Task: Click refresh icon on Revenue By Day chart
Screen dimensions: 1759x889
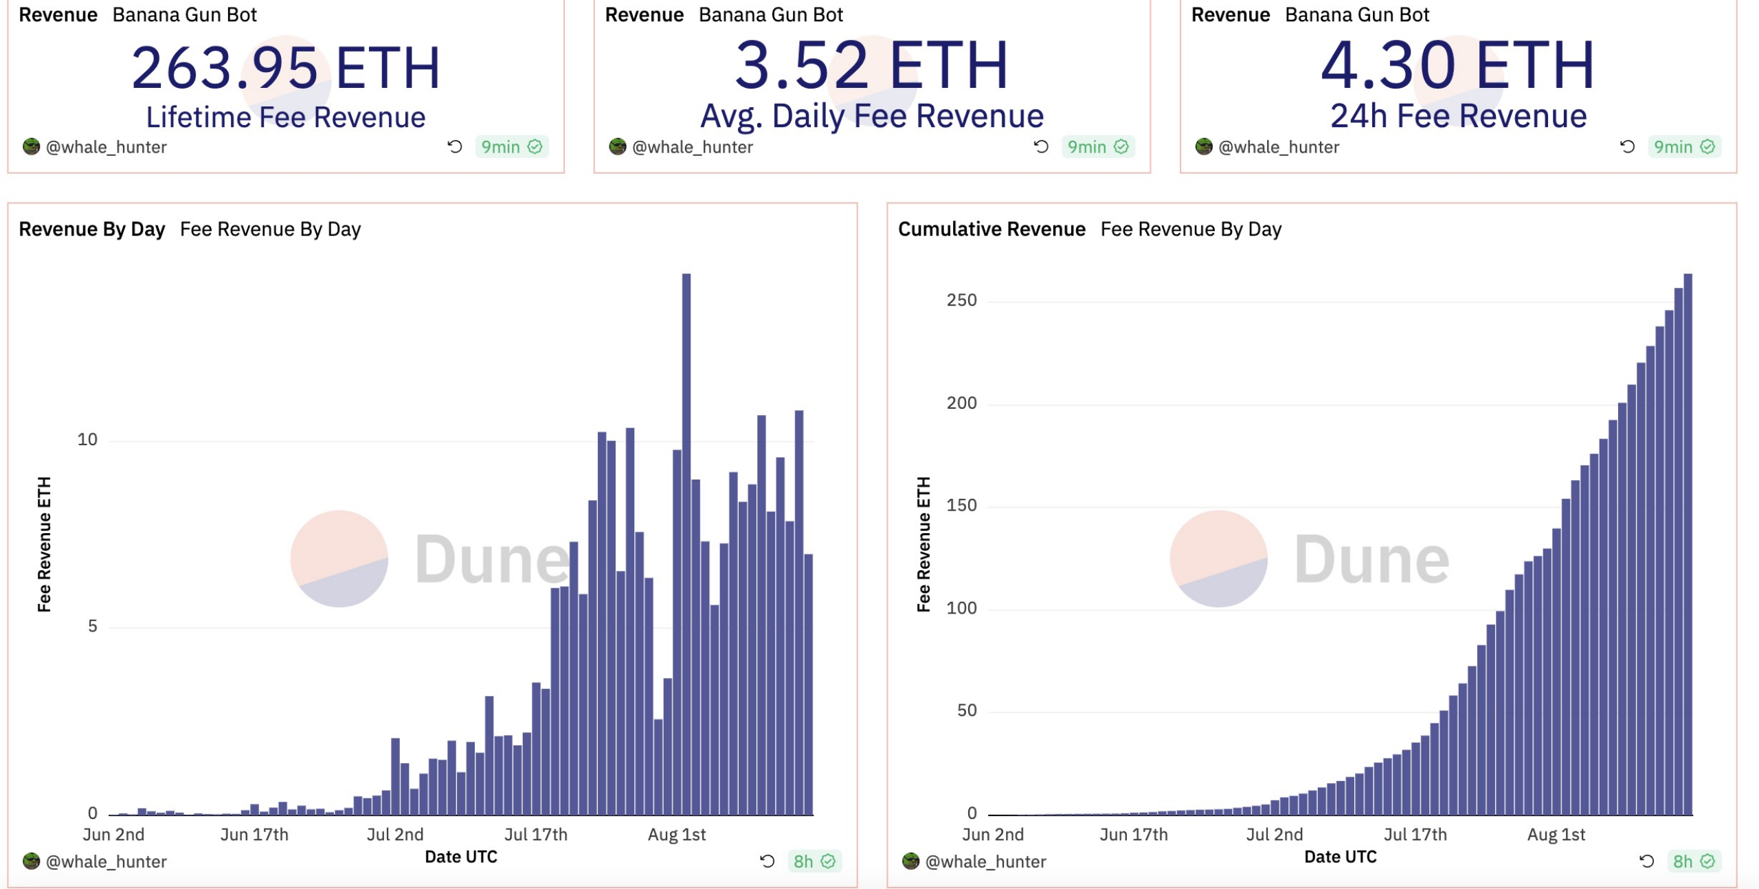Action: pos(767,861)
